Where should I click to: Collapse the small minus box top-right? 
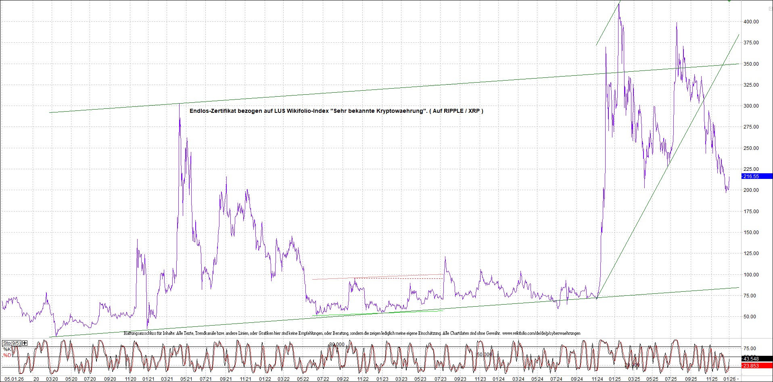coord(770,8)
